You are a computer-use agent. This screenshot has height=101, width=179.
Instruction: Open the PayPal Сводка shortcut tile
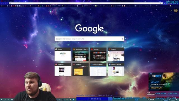tap(98, 70)
